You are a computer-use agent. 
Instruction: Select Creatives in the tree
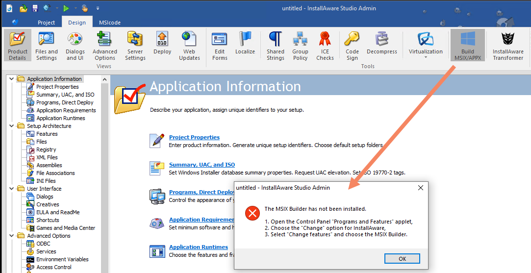[x=48, y=204]
